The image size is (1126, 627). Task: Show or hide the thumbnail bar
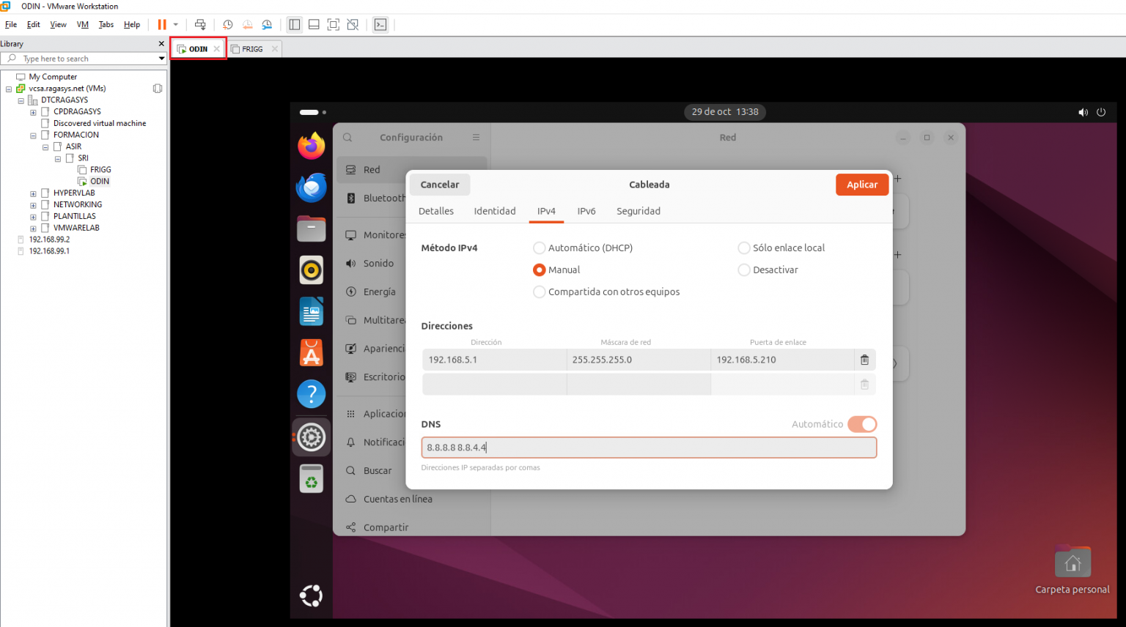tap(313, 24)
